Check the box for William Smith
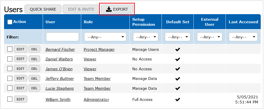 point(10,99)
